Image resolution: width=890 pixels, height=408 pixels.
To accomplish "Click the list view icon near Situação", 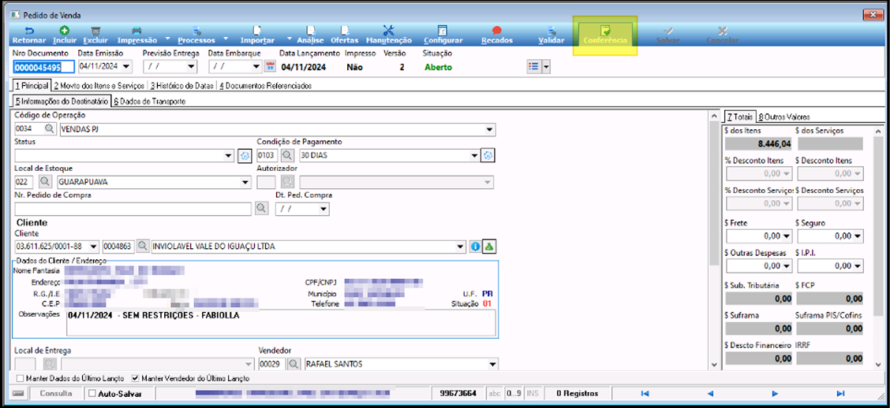I will pyautogui.click(x=533, y=66).
